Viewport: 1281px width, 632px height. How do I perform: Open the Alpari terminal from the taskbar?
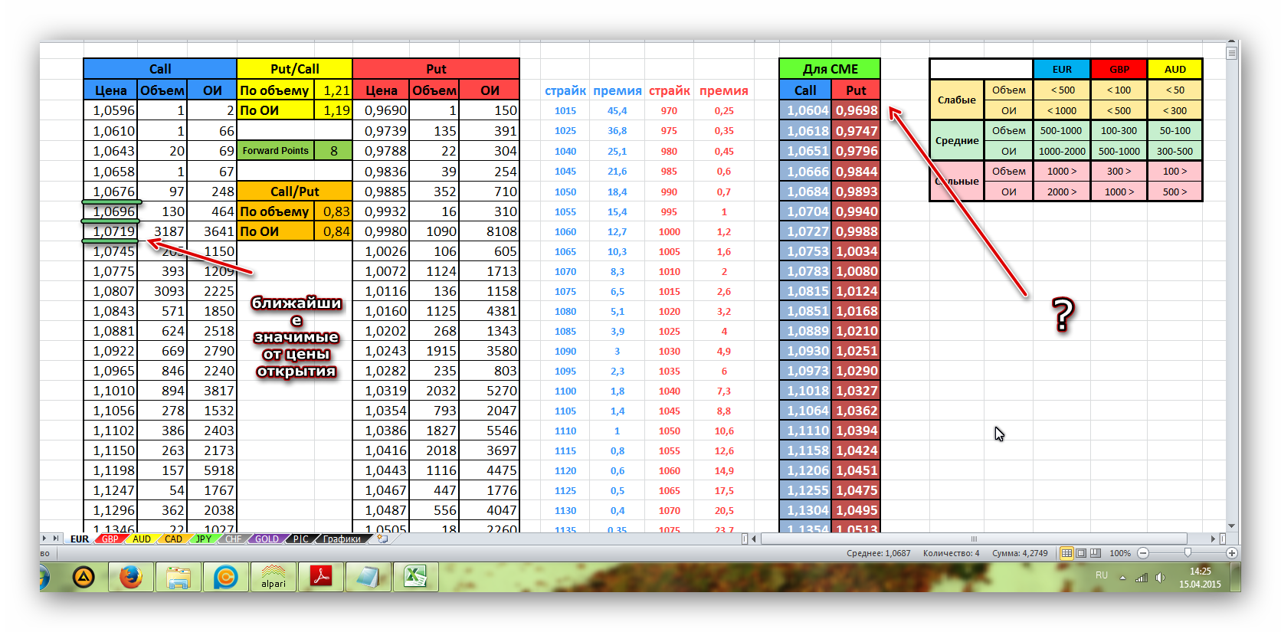[274, 577]
